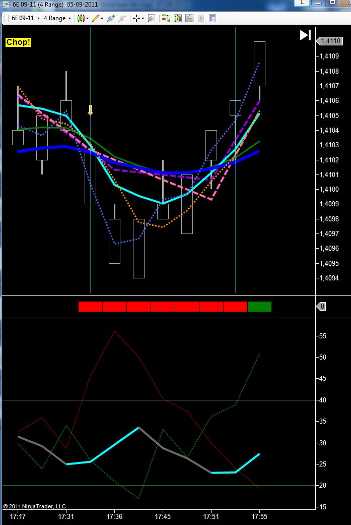
Task: Toggle the data box icon
Action: click(x=151, y=19)
